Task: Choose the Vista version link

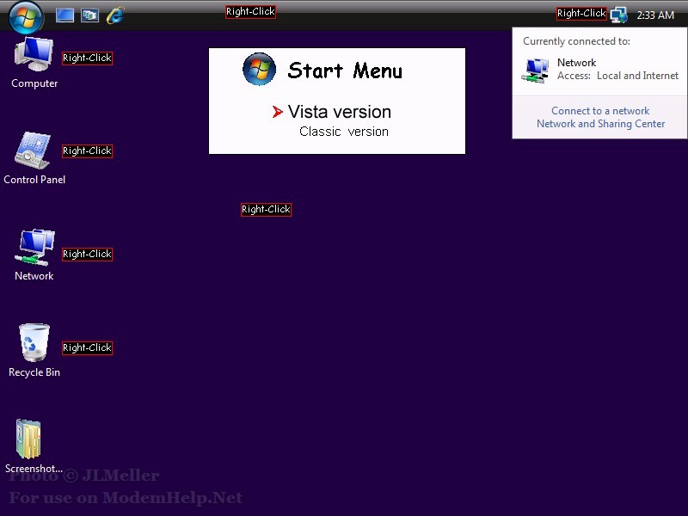Action: tap(339, 112)
